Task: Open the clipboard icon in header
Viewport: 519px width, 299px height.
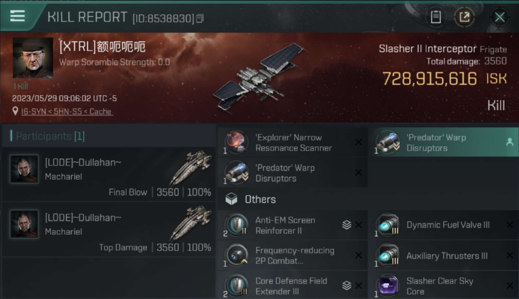Action: coord(436,17)
